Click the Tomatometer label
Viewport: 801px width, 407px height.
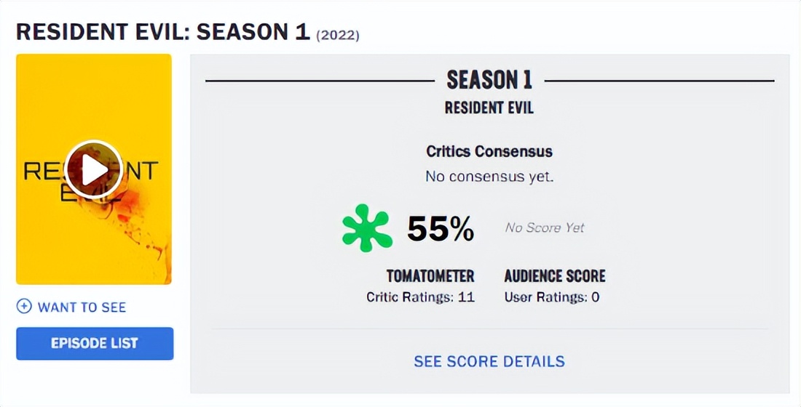(x=430, y=276)
